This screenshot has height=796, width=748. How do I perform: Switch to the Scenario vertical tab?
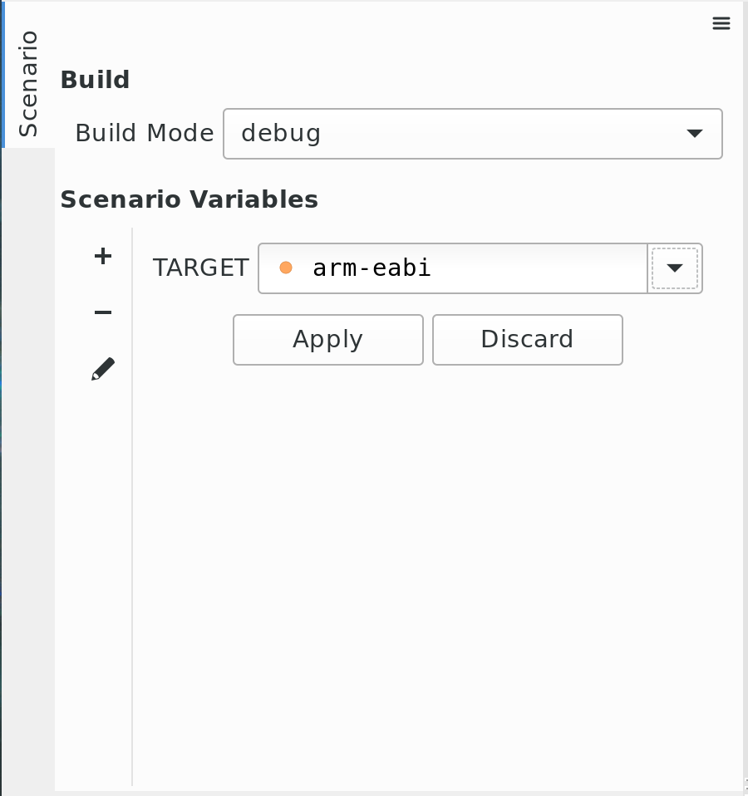click(28, 84)
